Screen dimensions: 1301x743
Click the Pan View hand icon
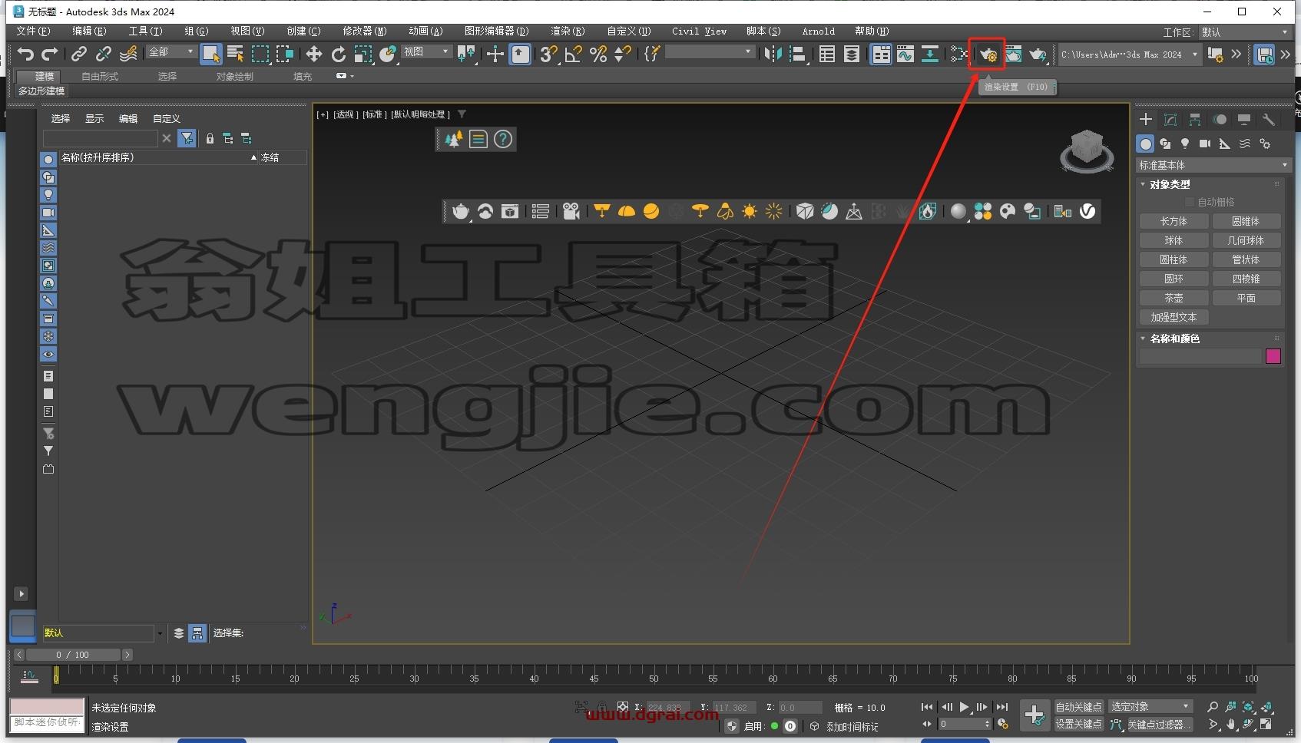tap(1231, 724)
